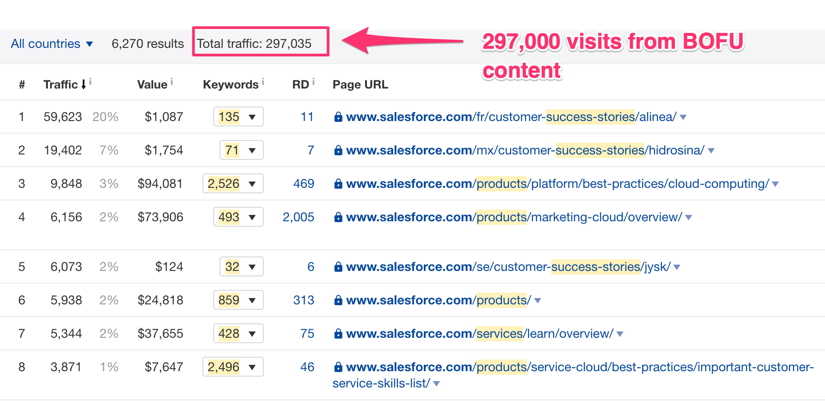This screenshot has width=825, height=401.
Task: Show info tooltip icon next to Traffic
Action: (90, 82)
